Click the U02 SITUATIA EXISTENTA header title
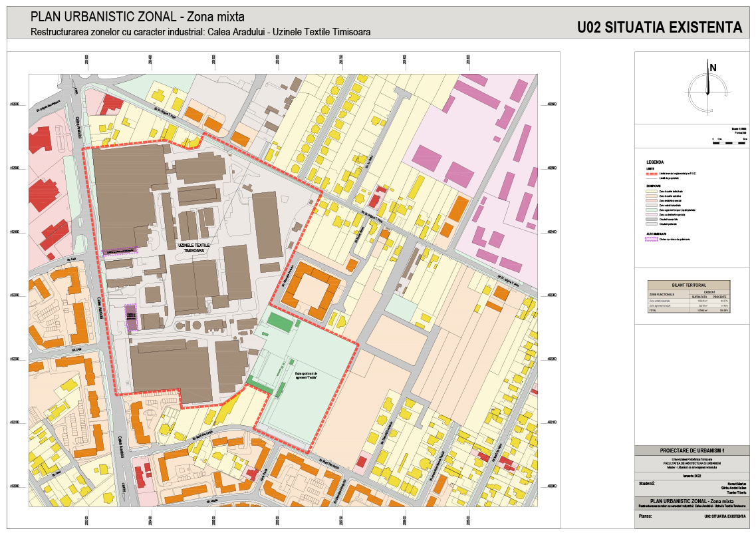 click(659, 28)
